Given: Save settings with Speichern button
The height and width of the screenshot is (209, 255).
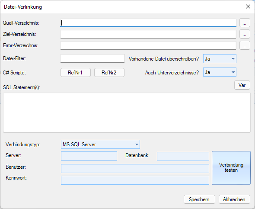Looking at the screenshot, I should point(199,199).
